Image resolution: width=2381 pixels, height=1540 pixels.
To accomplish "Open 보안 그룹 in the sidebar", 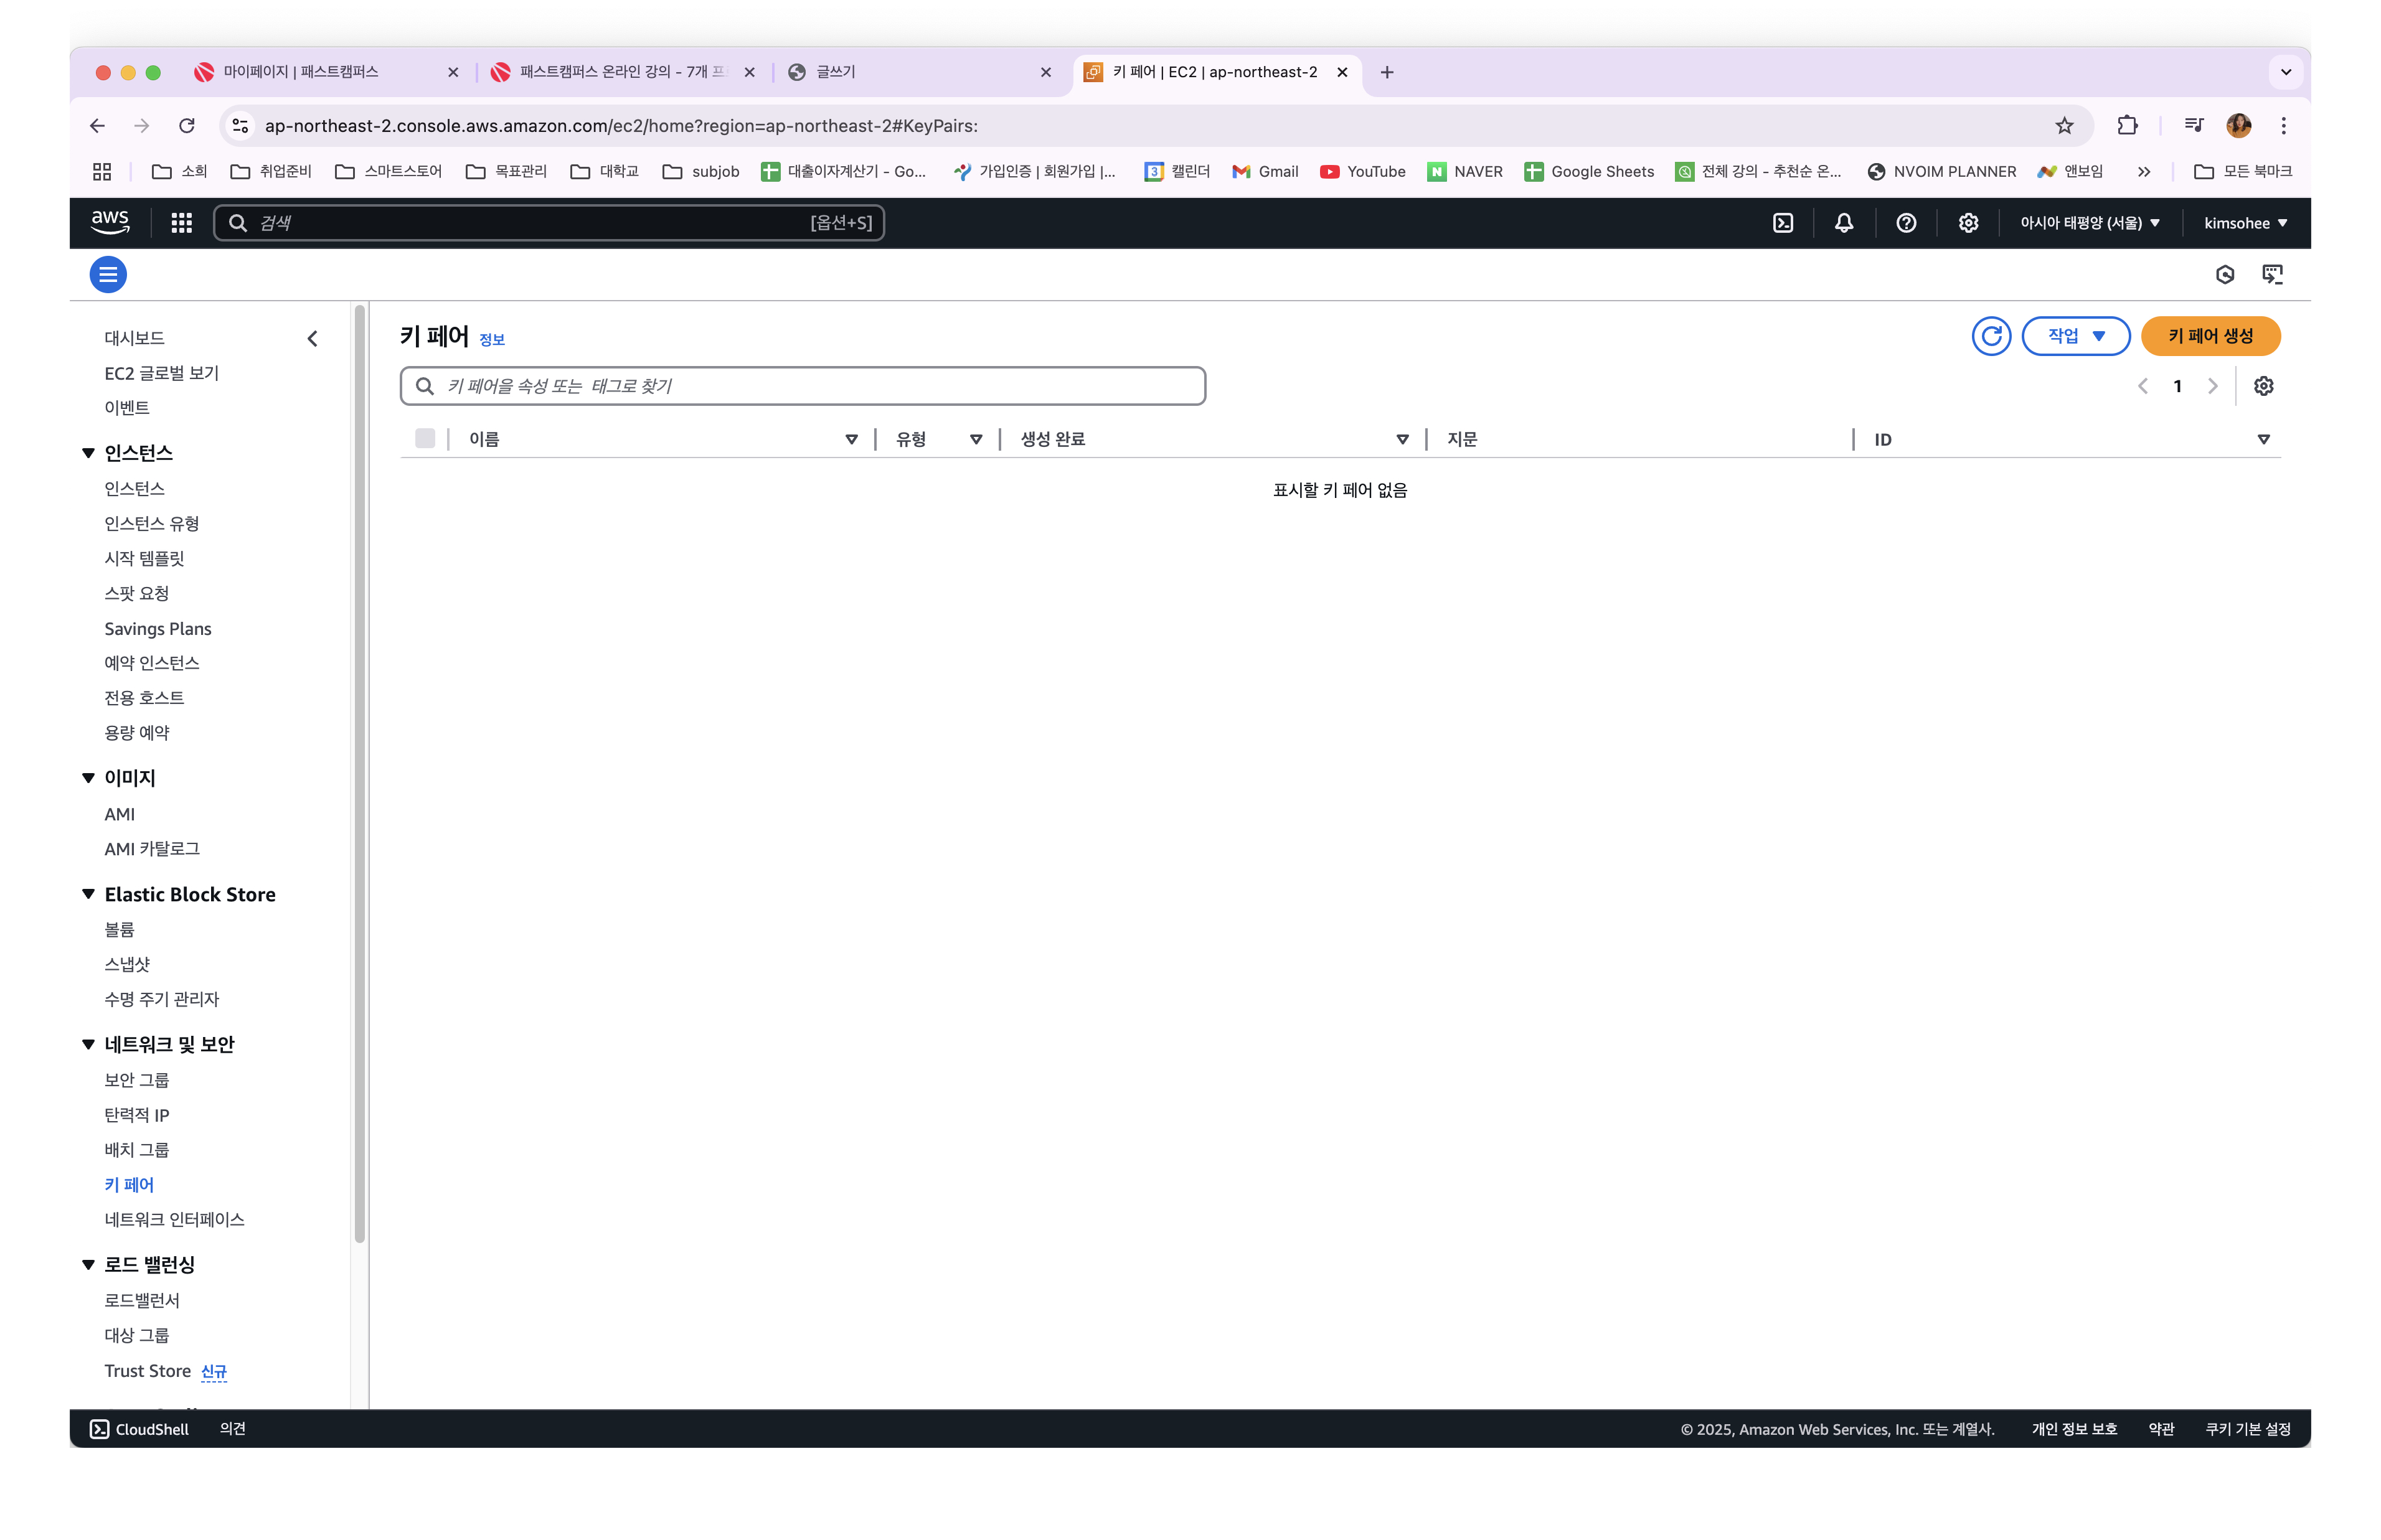I will click(x=136, y=1080).
